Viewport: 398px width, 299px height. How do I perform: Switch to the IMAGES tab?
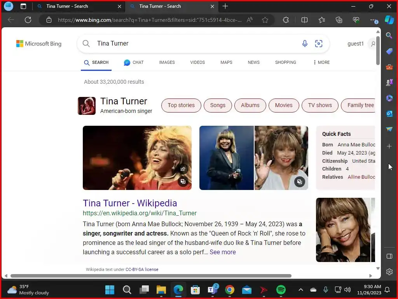167,62
